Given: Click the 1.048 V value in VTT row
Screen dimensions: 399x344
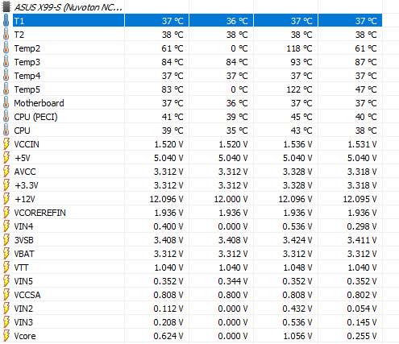Looking at the screenshot, I should point(297,267).
